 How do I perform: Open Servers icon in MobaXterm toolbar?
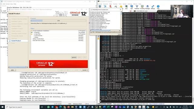[x=105, y=7]
